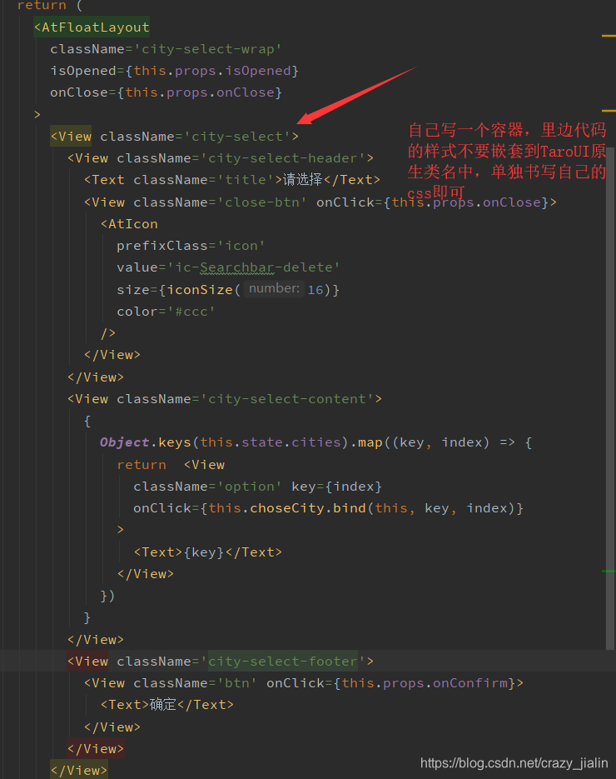Click the green marker on the right error stripe

[609, 572]
